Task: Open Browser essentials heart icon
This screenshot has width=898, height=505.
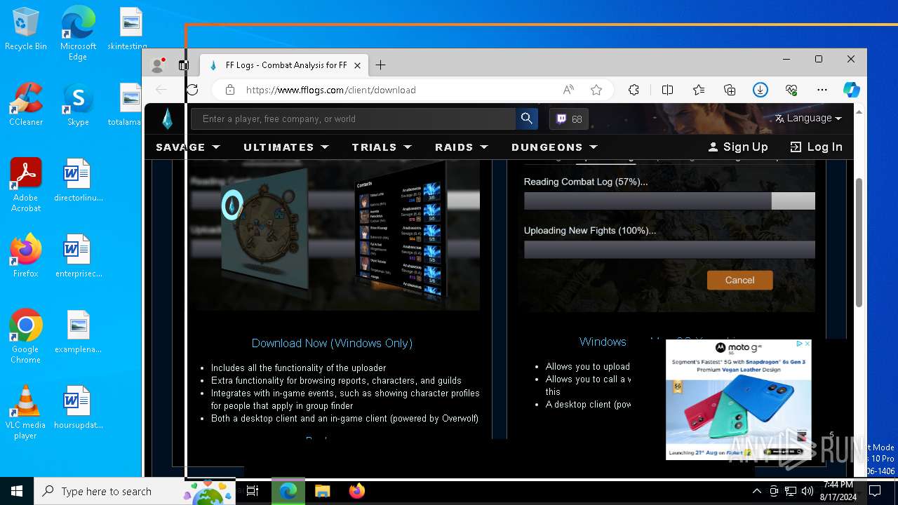Action: click(x=791, y=90)
